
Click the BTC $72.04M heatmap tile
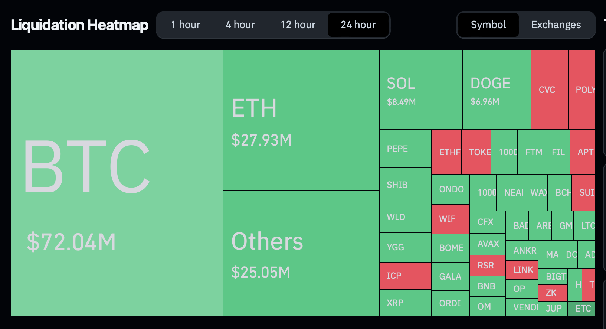pos(117,183)
